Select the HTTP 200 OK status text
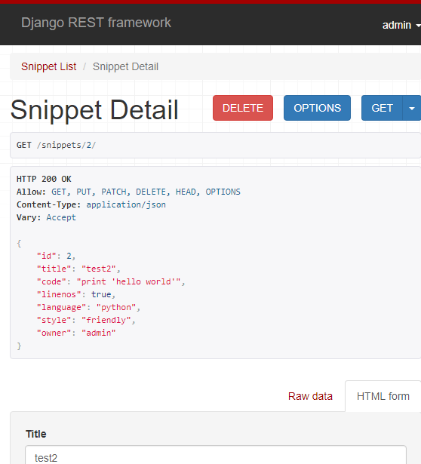The image size is (421, 464). (x=44, y=179)
